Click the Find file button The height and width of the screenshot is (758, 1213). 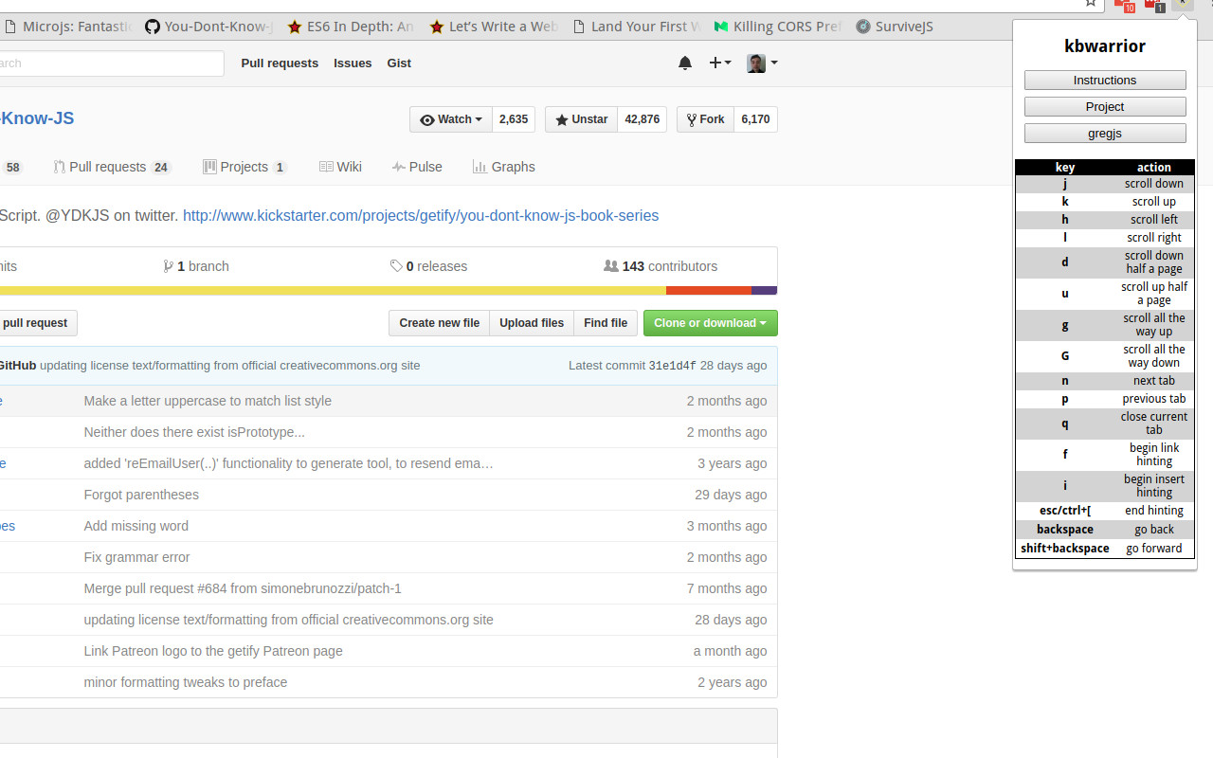coord(606,323)
